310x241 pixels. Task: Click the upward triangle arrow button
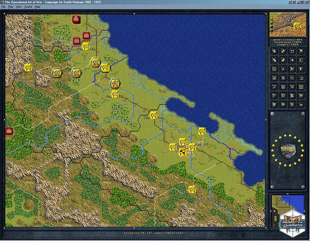pos(283,69)
